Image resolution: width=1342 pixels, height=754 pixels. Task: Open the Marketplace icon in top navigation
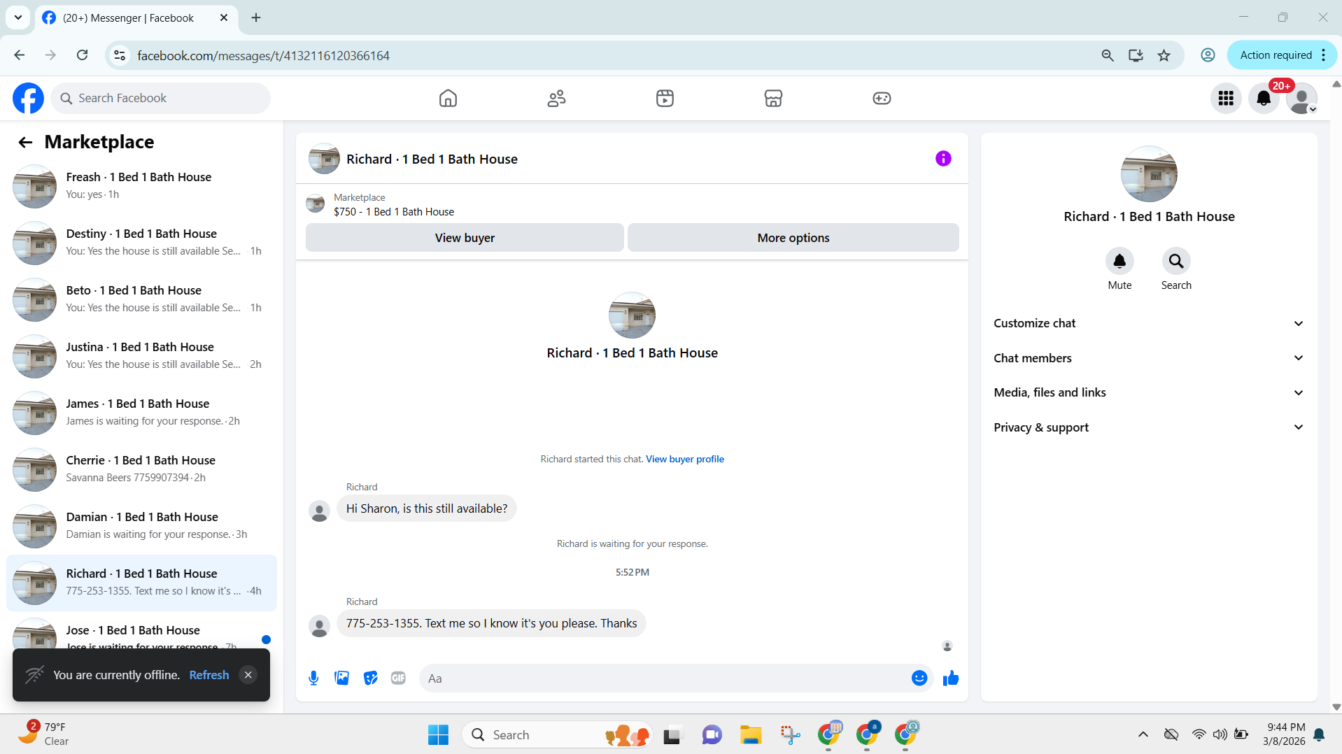click(773, 98)
